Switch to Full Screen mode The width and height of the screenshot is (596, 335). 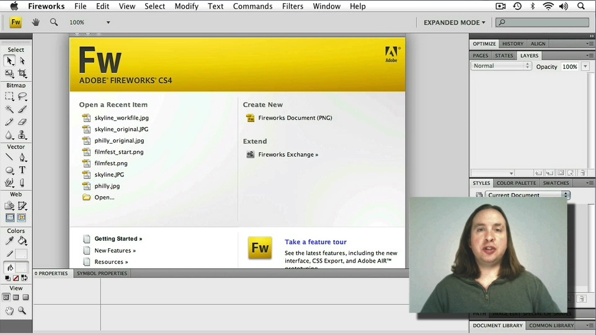[25, 297]
